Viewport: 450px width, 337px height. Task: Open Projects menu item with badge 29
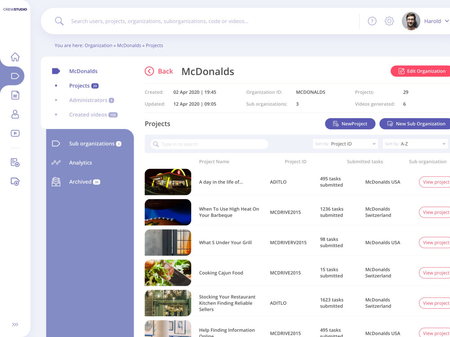(84, 86)
